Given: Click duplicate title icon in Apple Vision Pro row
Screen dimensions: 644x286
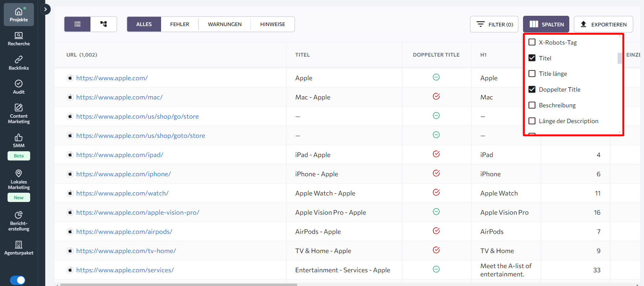Looking at the screenshot, I should click(x=436, y=212).
